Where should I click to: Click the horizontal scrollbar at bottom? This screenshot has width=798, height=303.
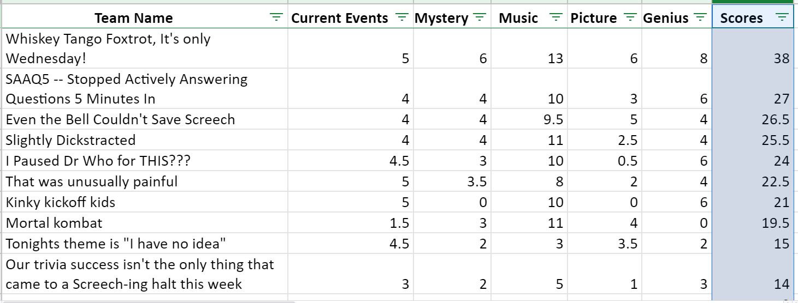[147, 301]
